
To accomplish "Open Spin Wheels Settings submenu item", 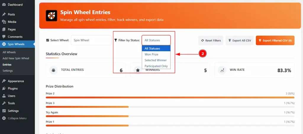I will coord(8,71).
